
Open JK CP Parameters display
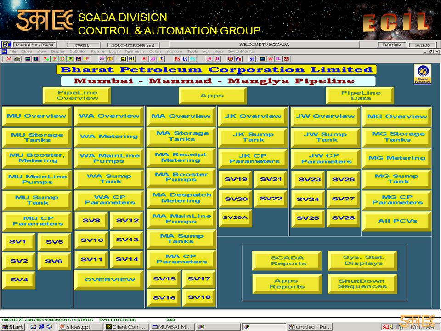coord(253,159)
